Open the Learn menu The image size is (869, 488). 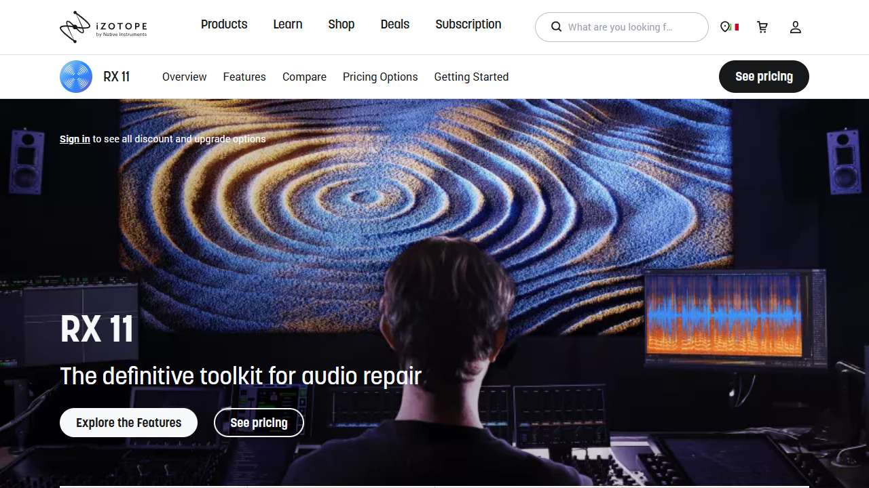(288, 24)
